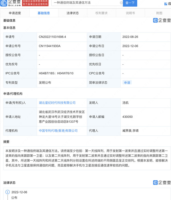Image resolution: width=171 pixels, height=200 pixels.
Task: Click the CPC分类号 label cell
Action: (x=104, y=73)
